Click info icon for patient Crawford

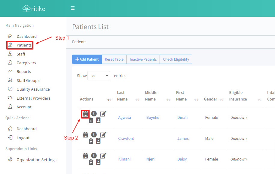94,135
